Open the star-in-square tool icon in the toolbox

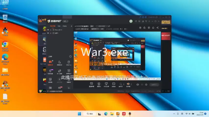tap(69, 72)
